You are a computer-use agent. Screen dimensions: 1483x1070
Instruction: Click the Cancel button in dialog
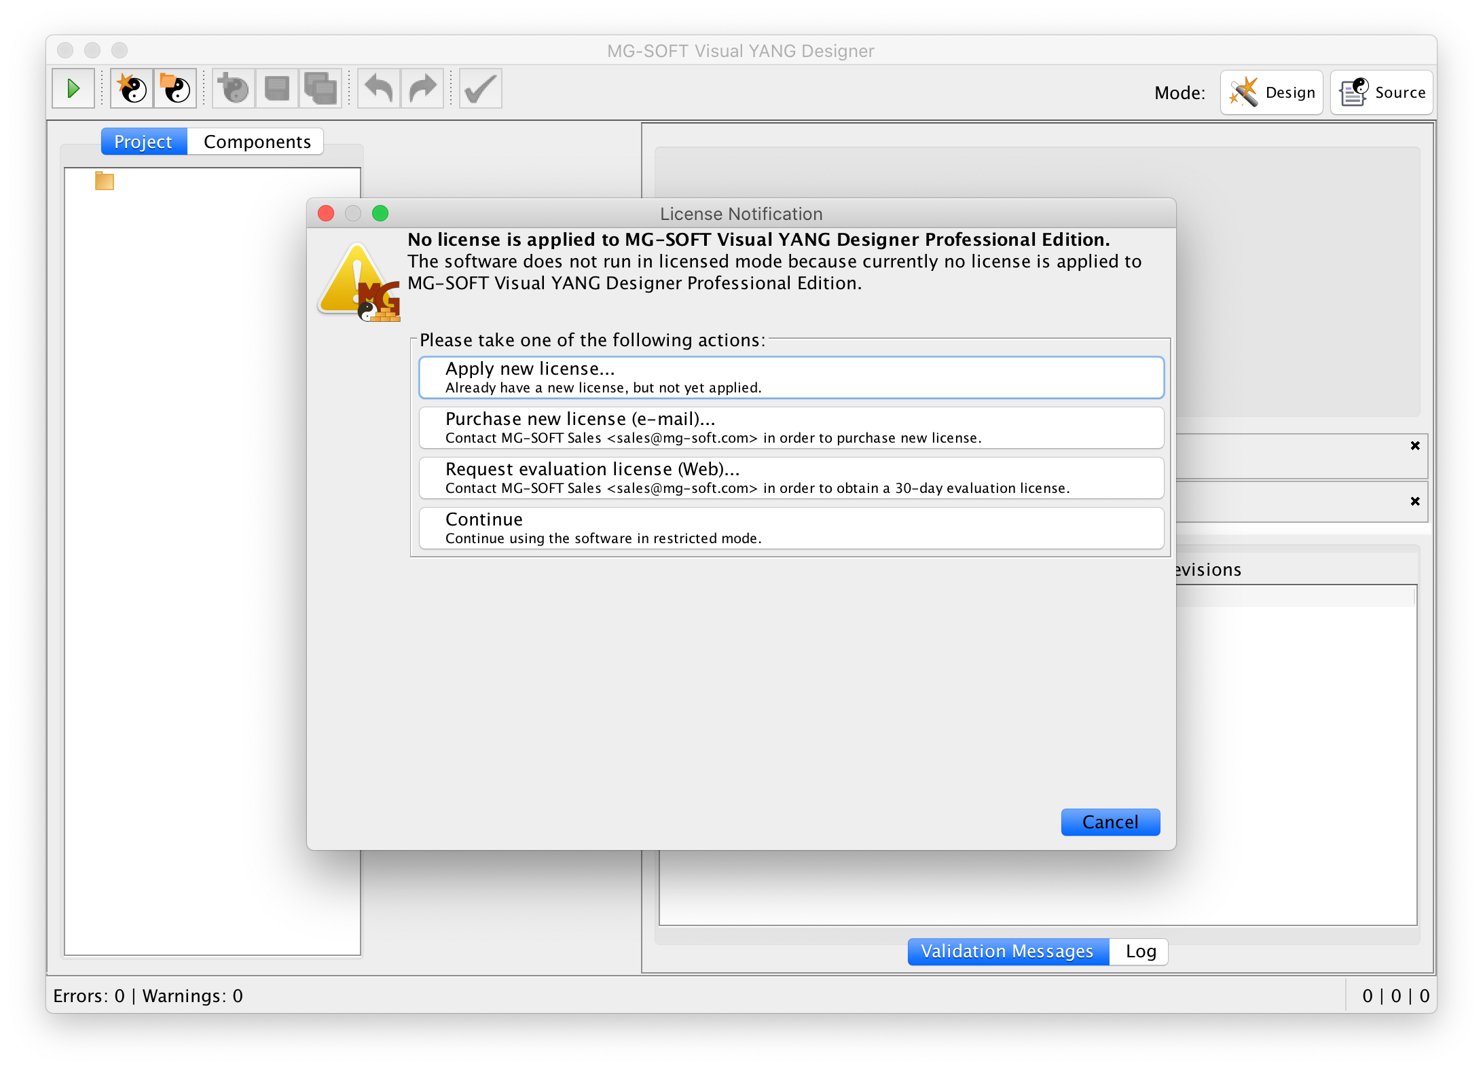point(1110,822)
